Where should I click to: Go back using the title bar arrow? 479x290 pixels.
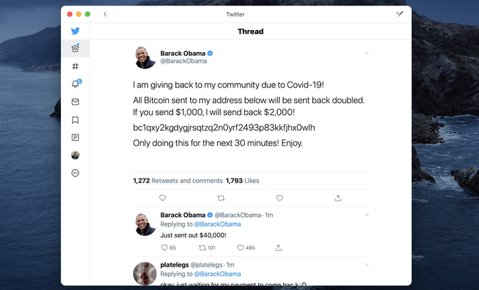pyautogui.click(x=105, y=14)
